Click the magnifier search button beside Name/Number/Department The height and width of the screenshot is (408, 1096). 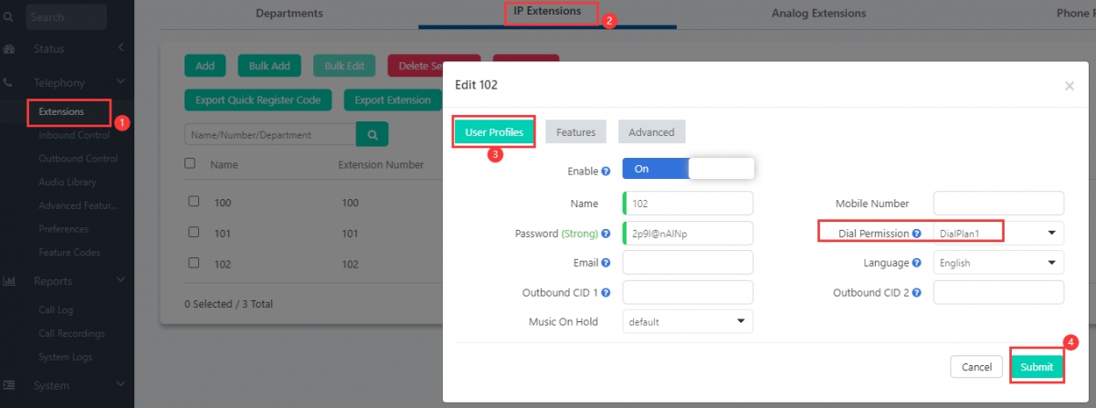coord(372,134)
